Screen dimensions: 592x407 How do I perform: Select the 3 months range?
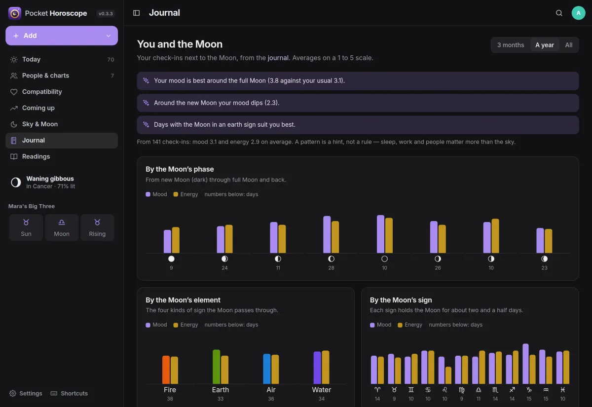[511, 45]
